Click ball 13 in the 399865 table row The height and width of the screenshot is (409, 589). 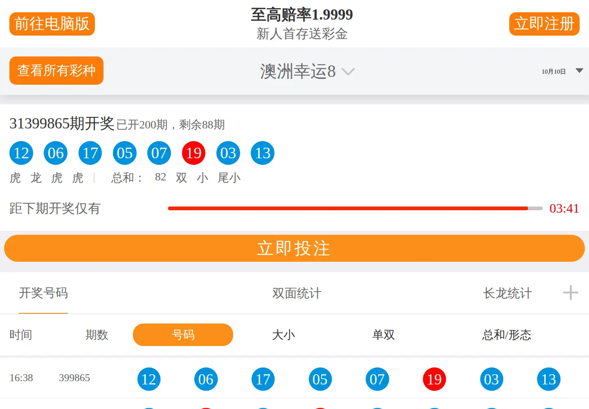549,379
